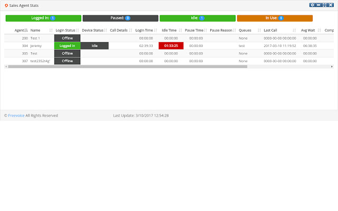
Task: Click the red idle time 01:33:25
Action: tap(171, 46)
